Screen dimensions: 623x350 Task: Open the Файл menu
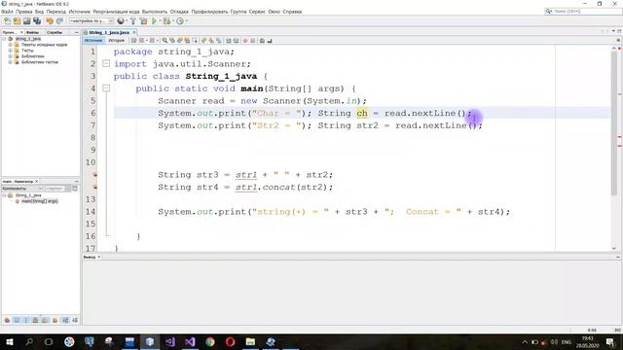7,12
